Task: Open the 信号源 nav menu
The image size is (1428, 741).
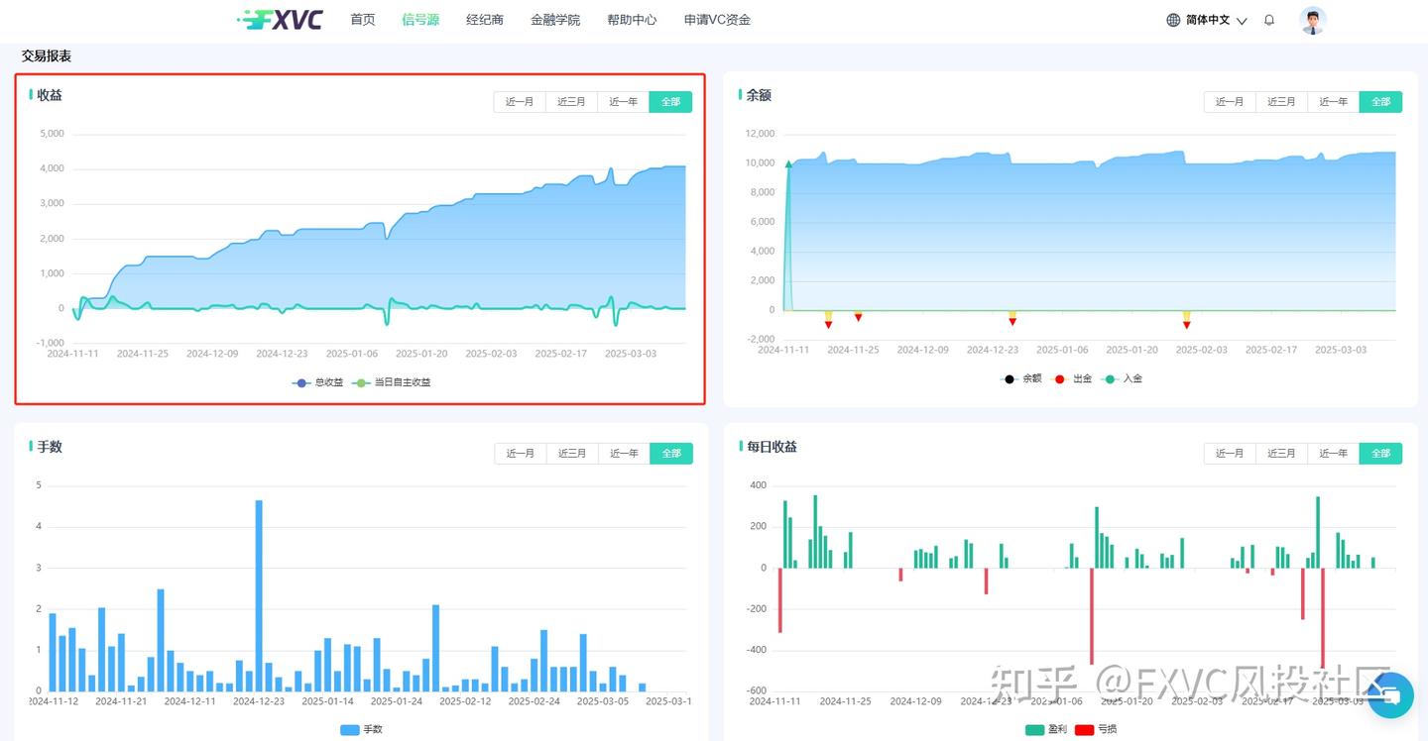Action: tap(420, 20)
